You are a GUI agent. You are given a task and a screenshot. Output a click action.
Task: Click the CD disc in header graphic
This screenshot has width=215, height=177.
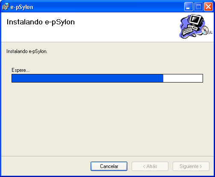205,30
